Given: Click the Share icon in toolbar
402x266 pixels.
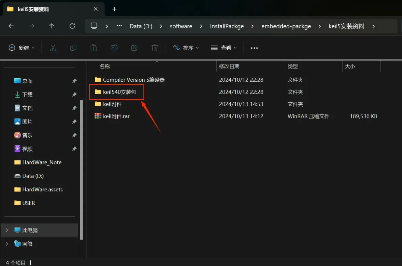Looking at the screenshot, I should coord(134,48).
